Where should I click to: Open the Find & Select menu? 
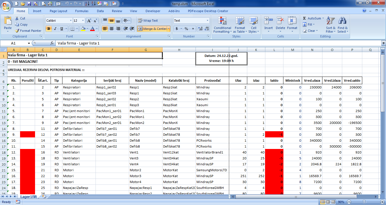tap(343, 25)
